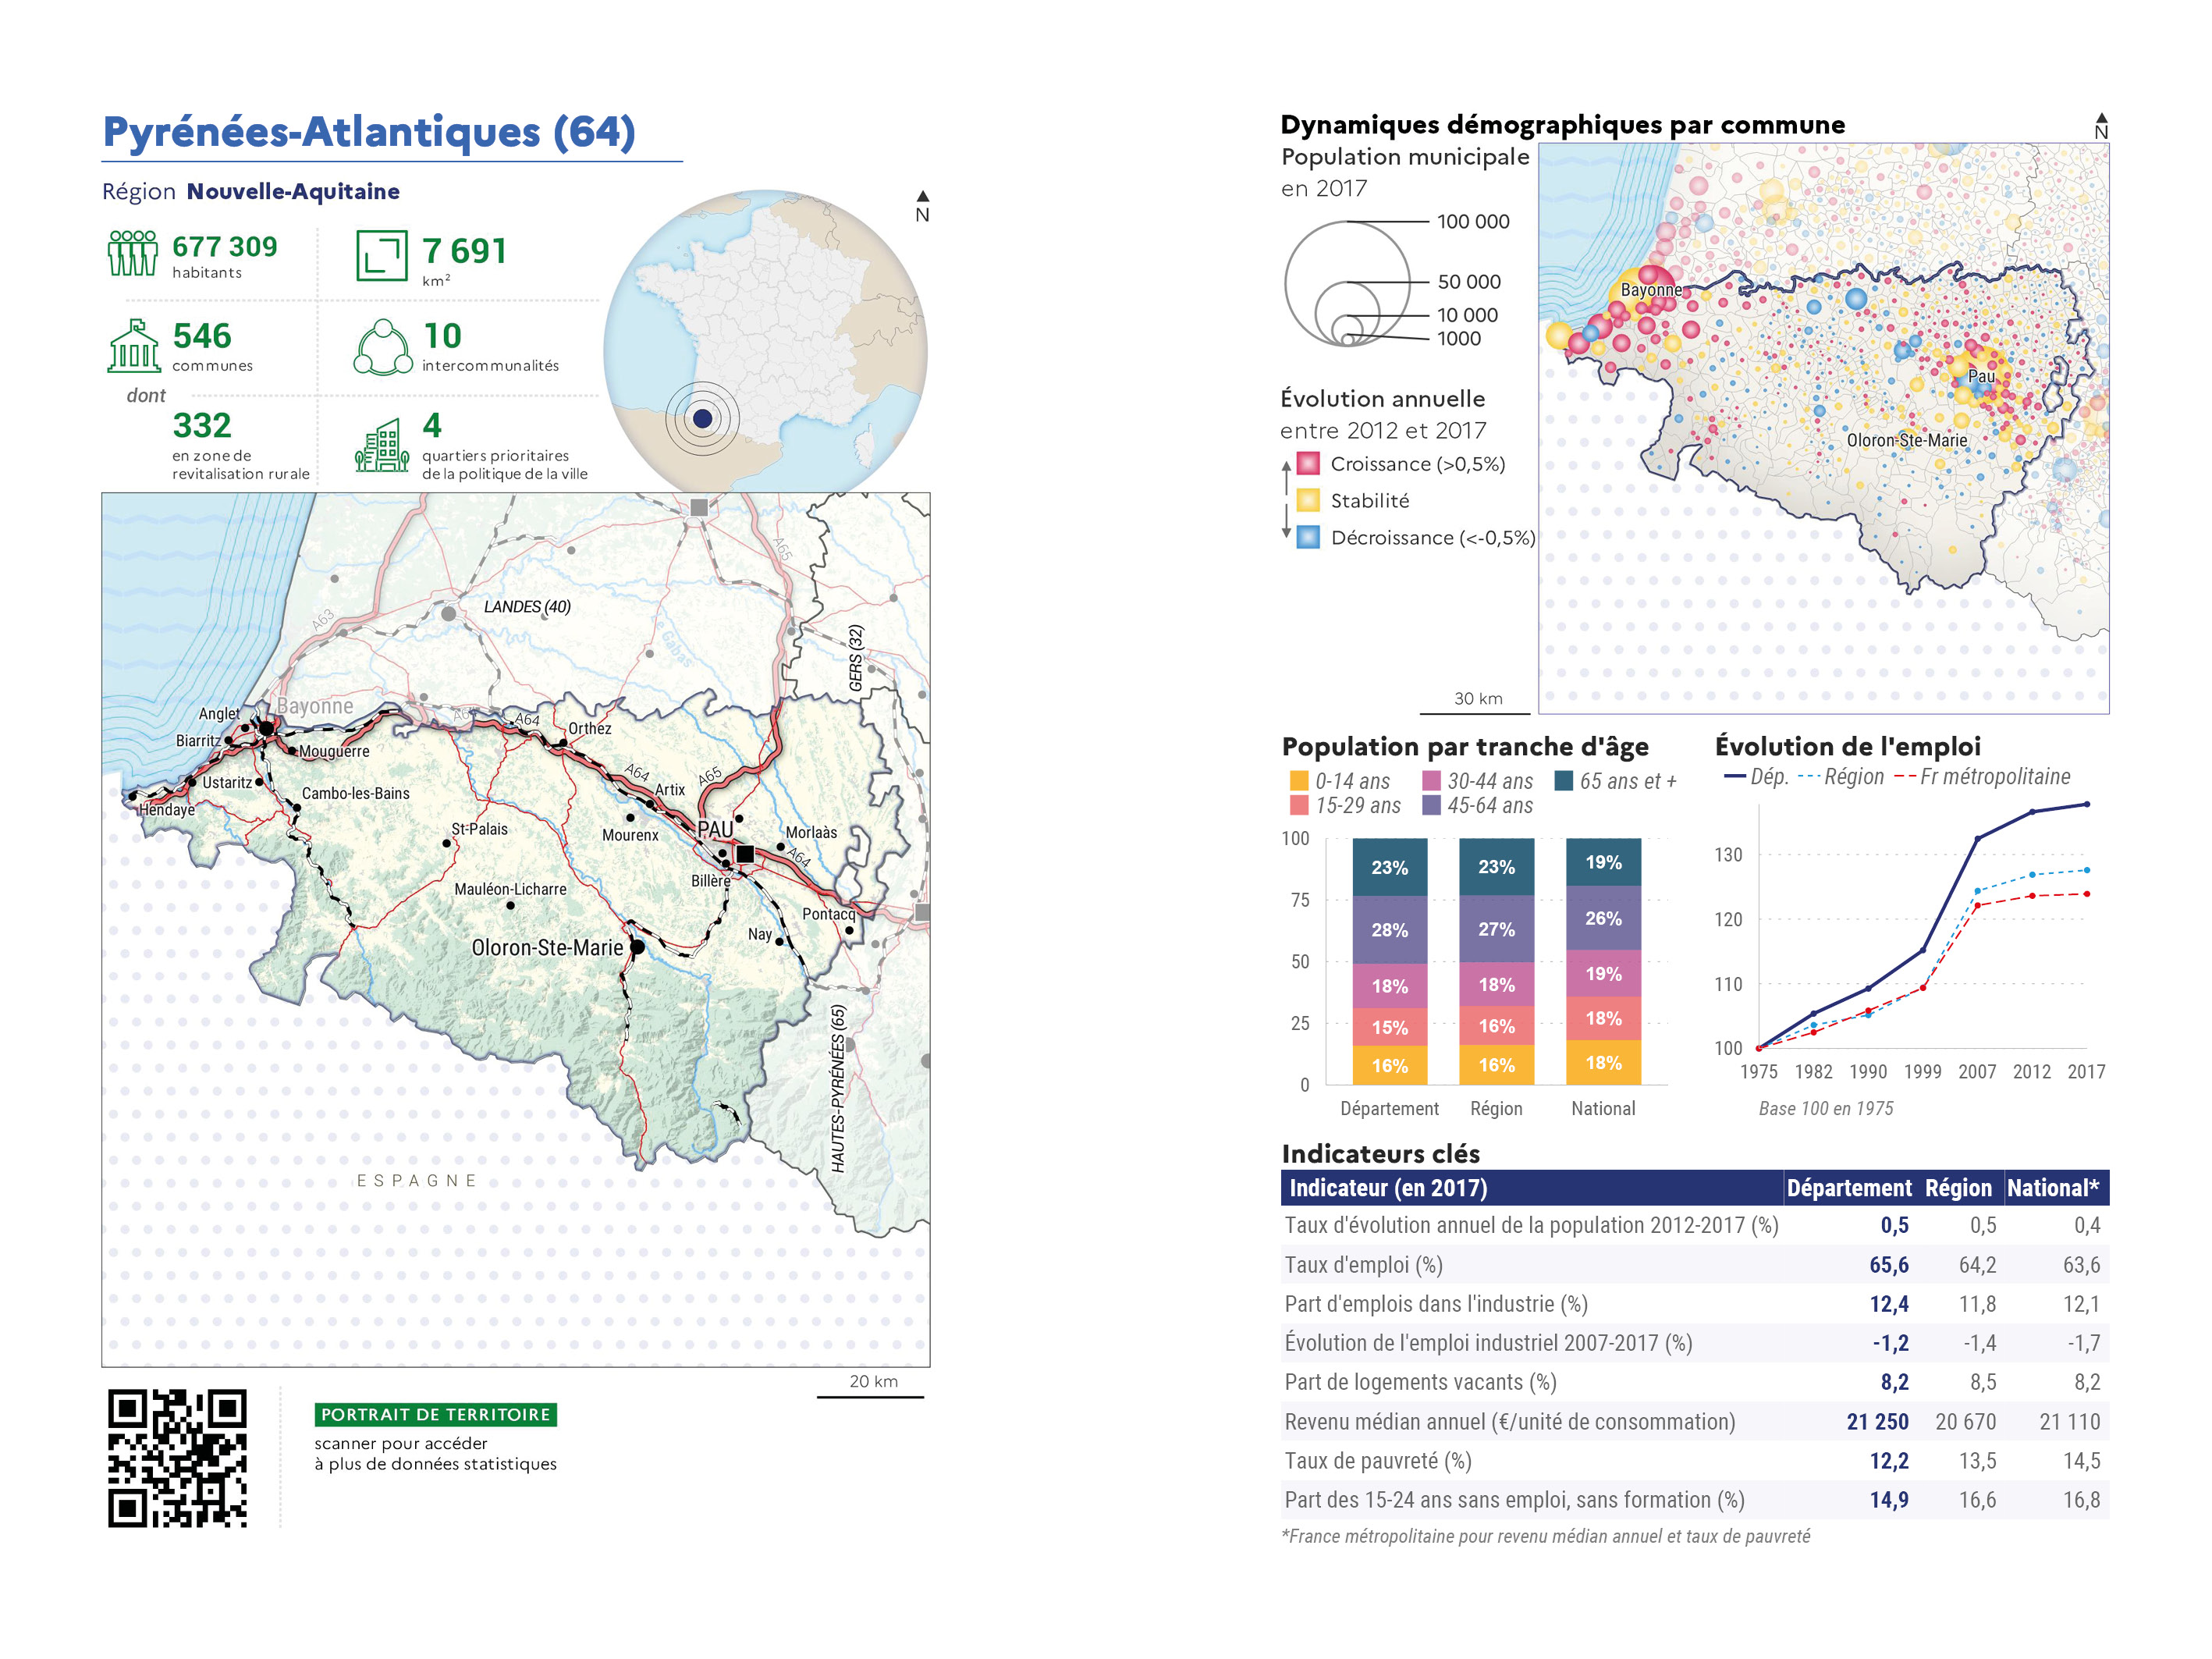Viewport: 2212px width, 1659px height.
Task: Click the Nouvelle-Aquitaine region name
Action: (293, 191)
